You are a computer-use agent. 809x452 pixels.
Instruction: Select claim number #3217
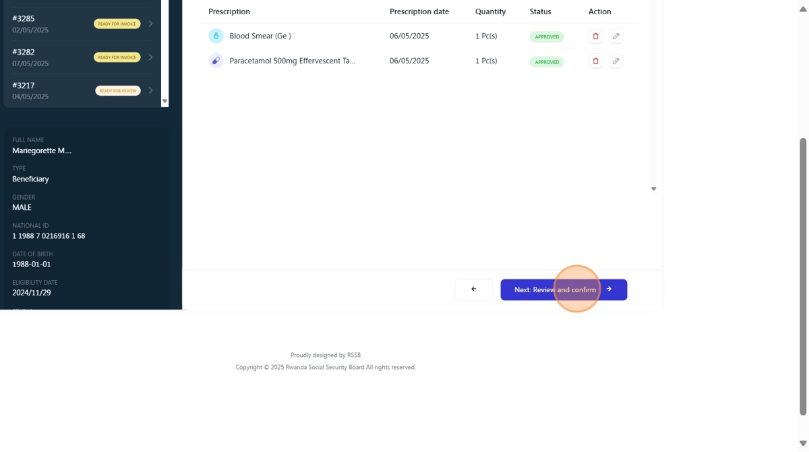click(x=24, y=85)
